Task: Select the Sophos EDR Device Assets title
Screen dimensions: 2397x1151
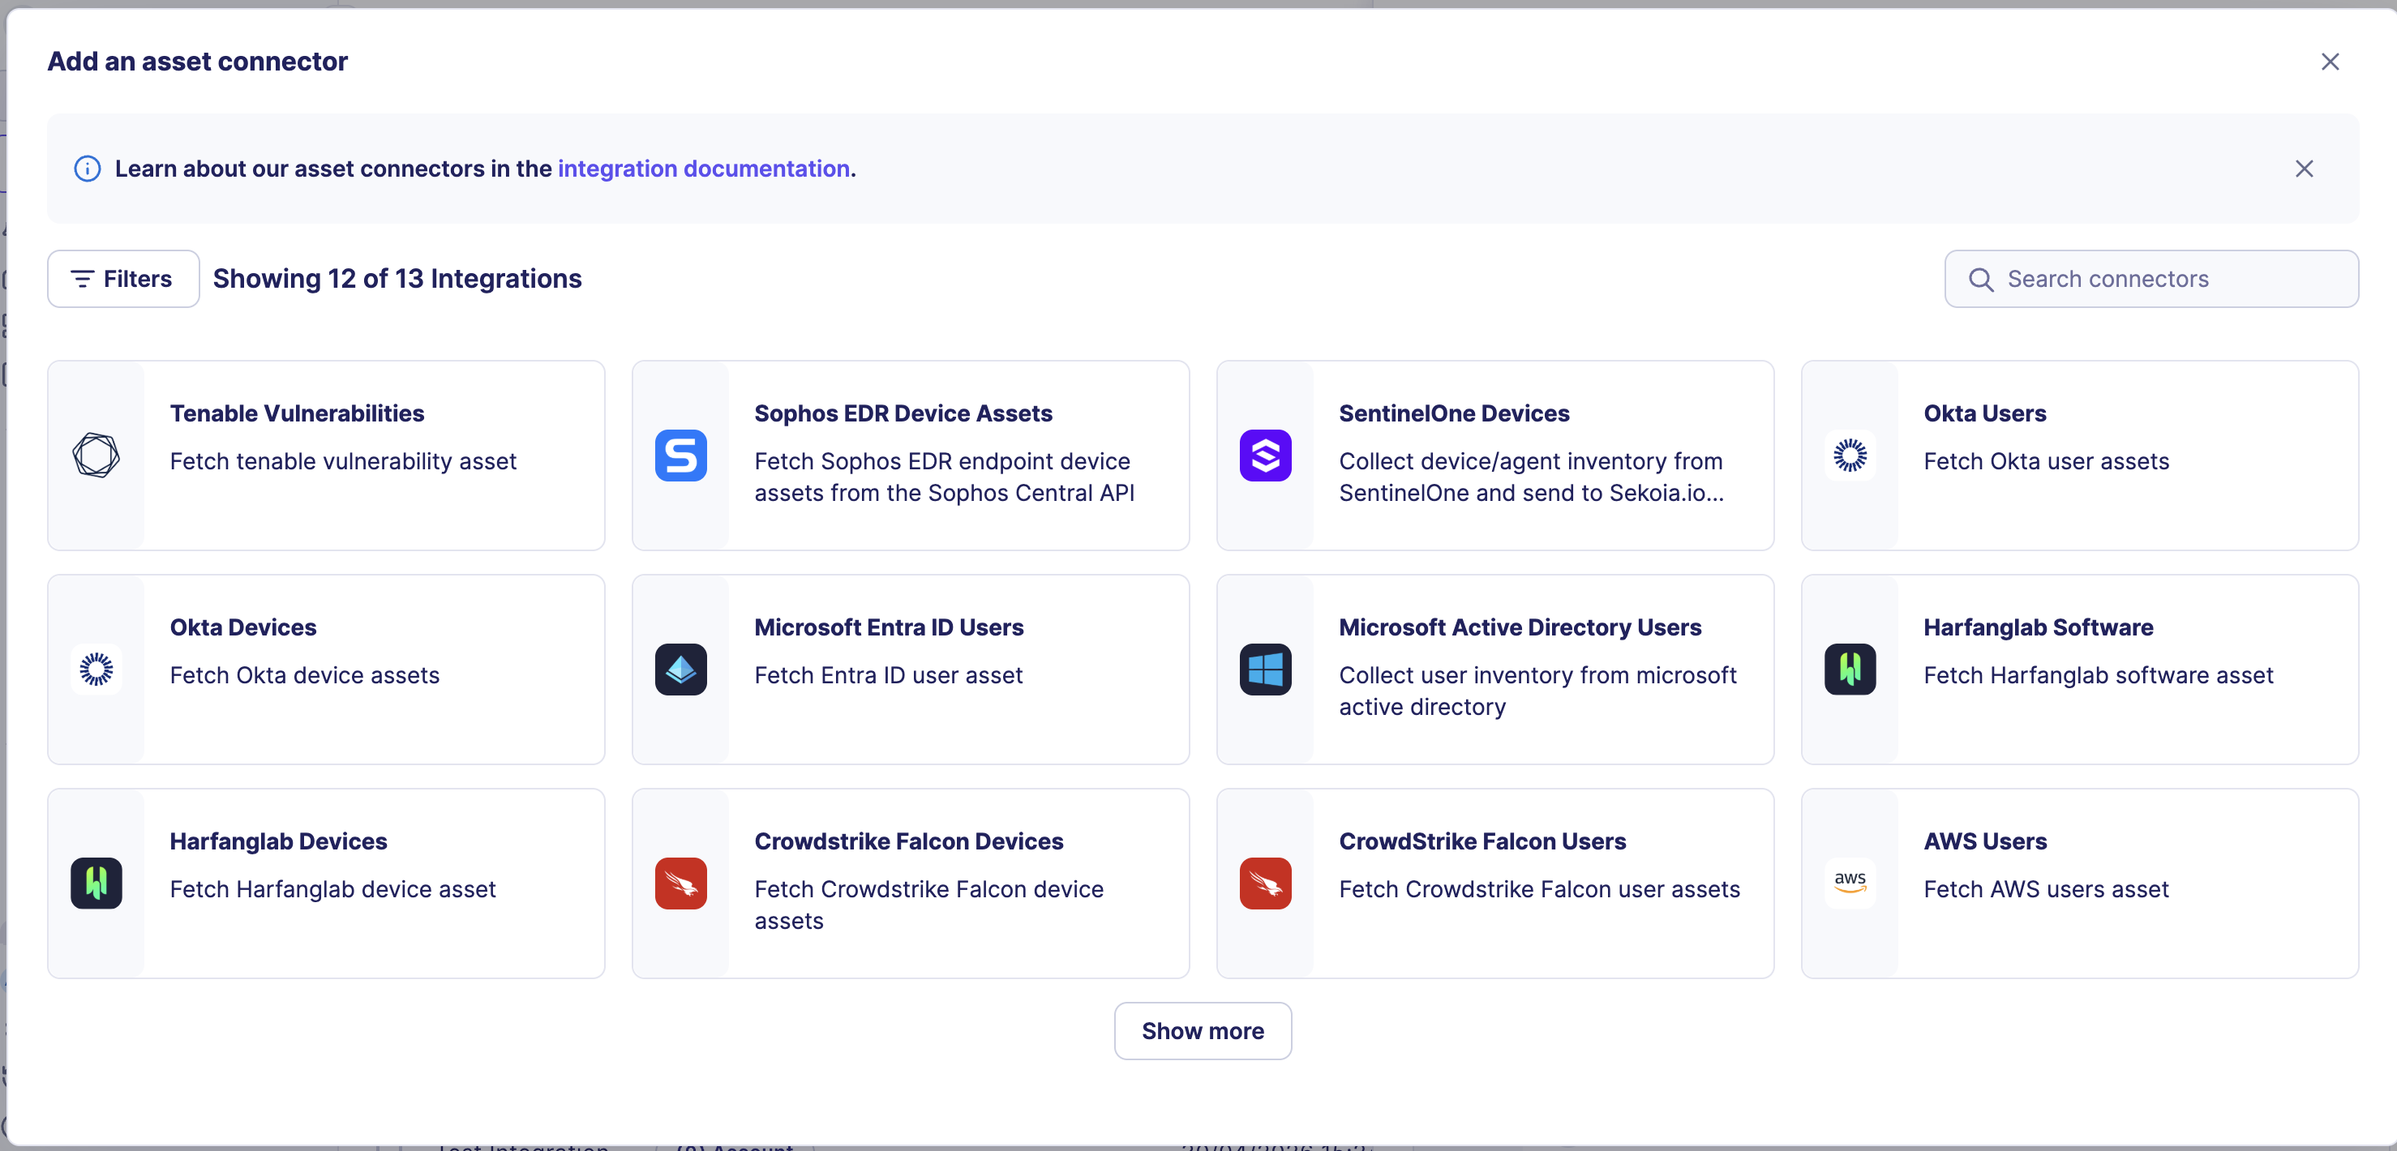Action: (x=903, y=413)
